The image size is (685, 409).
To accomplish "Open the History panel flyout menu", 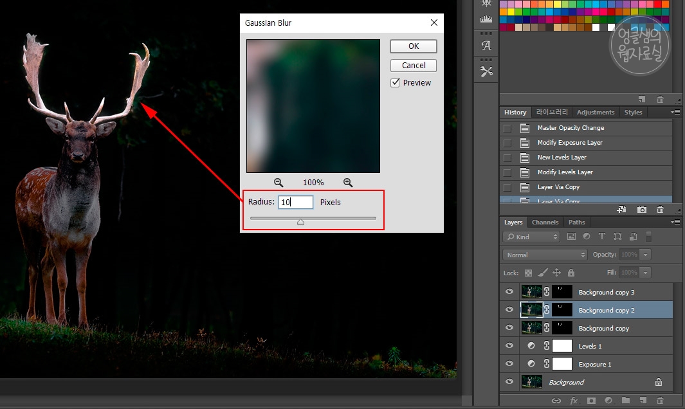I will pos(675,113).
